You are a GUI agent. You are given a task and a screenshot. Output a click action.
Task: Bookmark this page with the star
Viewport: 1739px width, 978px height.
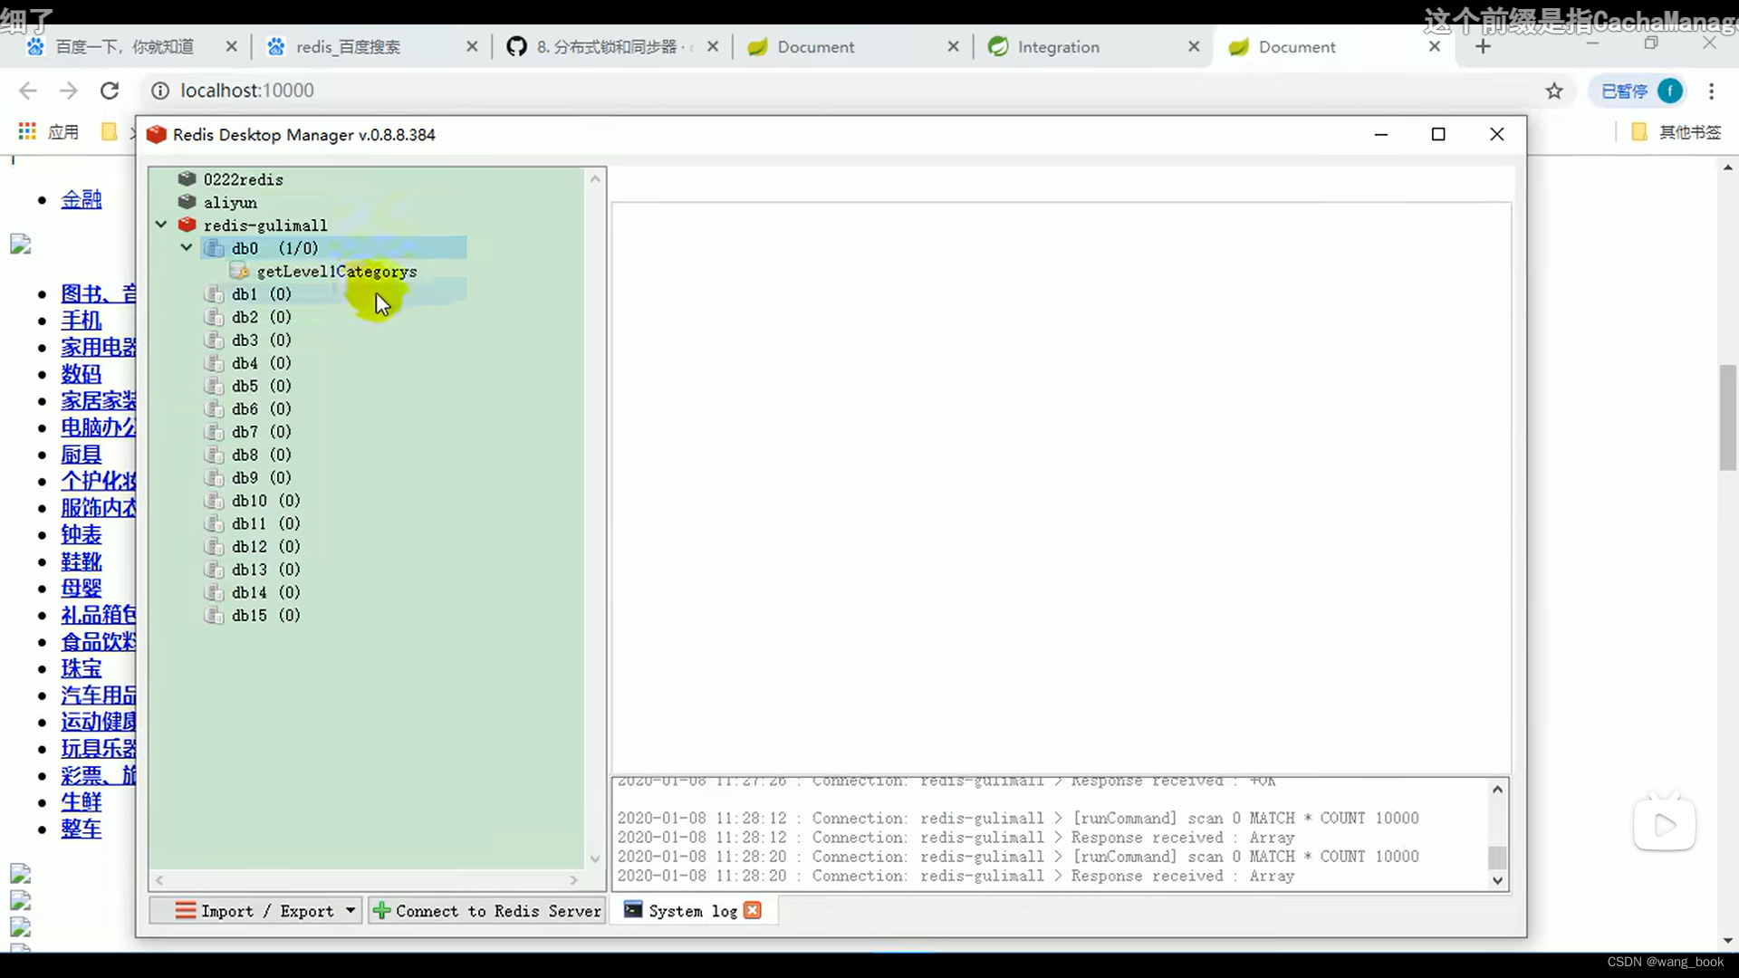[1554, 91]
